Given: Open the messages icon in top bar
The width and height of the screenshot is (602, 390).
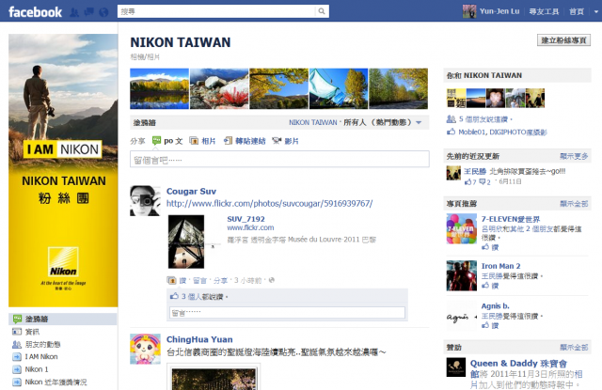Looking at the screenshot, I should coord(89,12).
